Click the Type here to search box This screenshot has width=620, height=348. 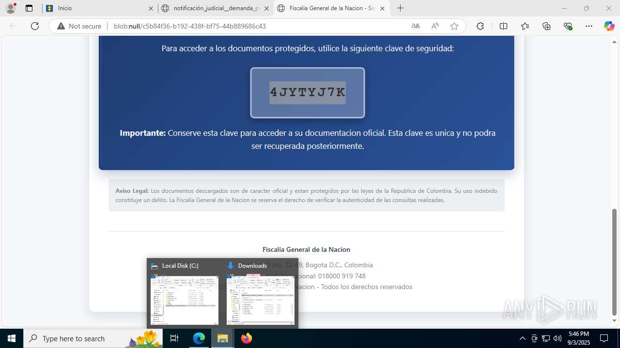[x=93, y=338]
